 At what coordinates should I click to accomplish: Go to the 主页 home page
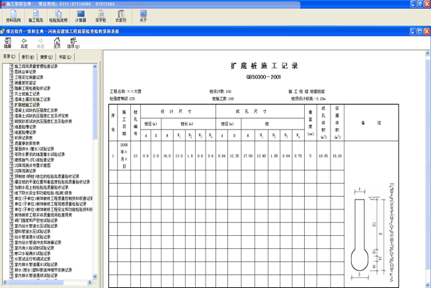point(58,44)
